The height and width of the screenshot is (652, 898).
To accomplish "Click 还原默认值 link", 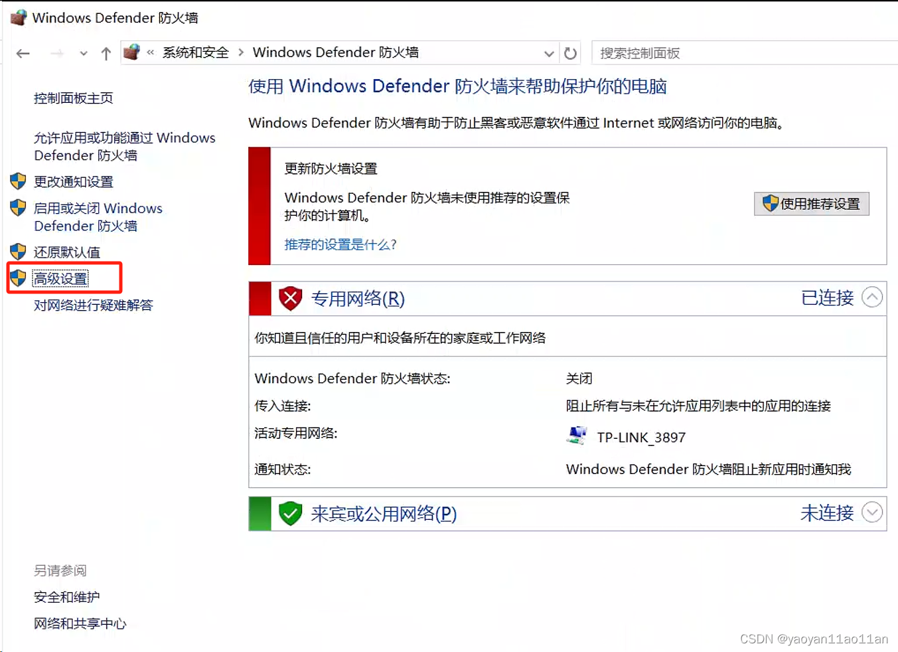I will [67, 252].
